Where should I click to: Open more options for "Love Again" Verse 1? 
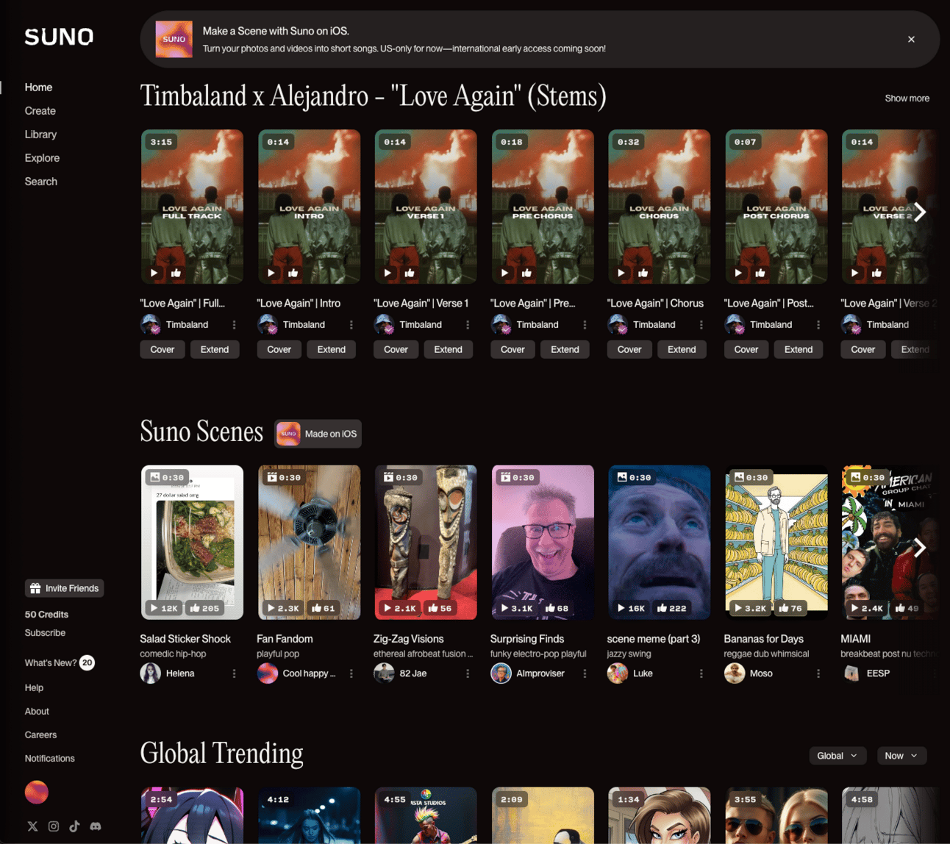click(468, 325)
